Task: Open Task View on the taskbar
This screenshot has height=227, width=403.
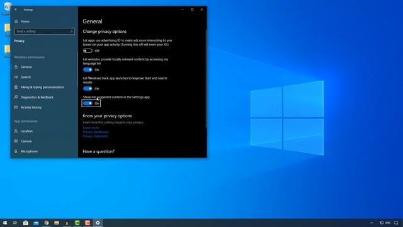Action: (x=15, y=223)
